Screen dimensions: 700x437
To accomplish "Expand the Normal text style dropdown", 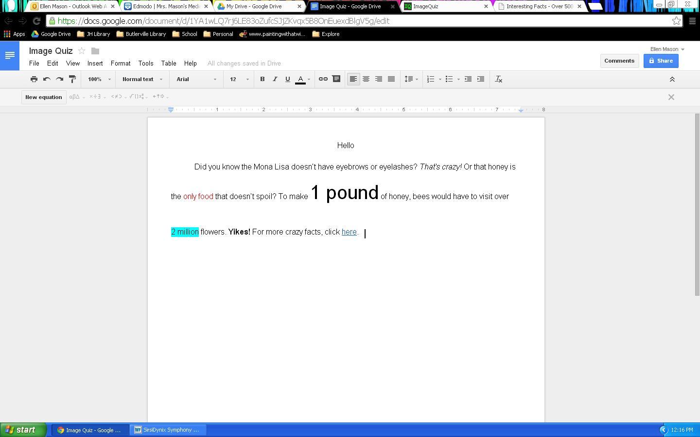I will click(x=142, y=79).
